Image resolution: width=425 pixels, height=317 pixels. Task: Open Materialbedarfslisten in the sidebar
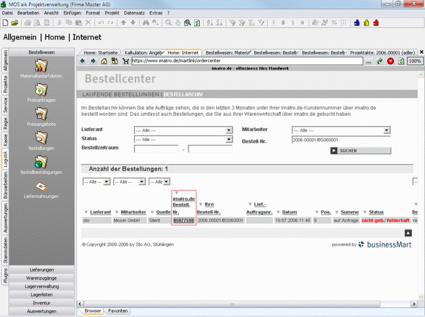click(x=41, y=69)
